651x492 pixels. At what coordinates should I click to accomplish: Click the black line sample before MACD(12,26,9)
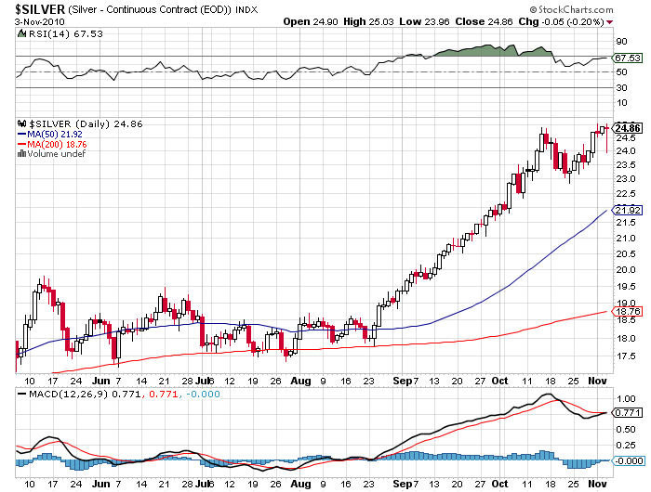coord(21,394)
